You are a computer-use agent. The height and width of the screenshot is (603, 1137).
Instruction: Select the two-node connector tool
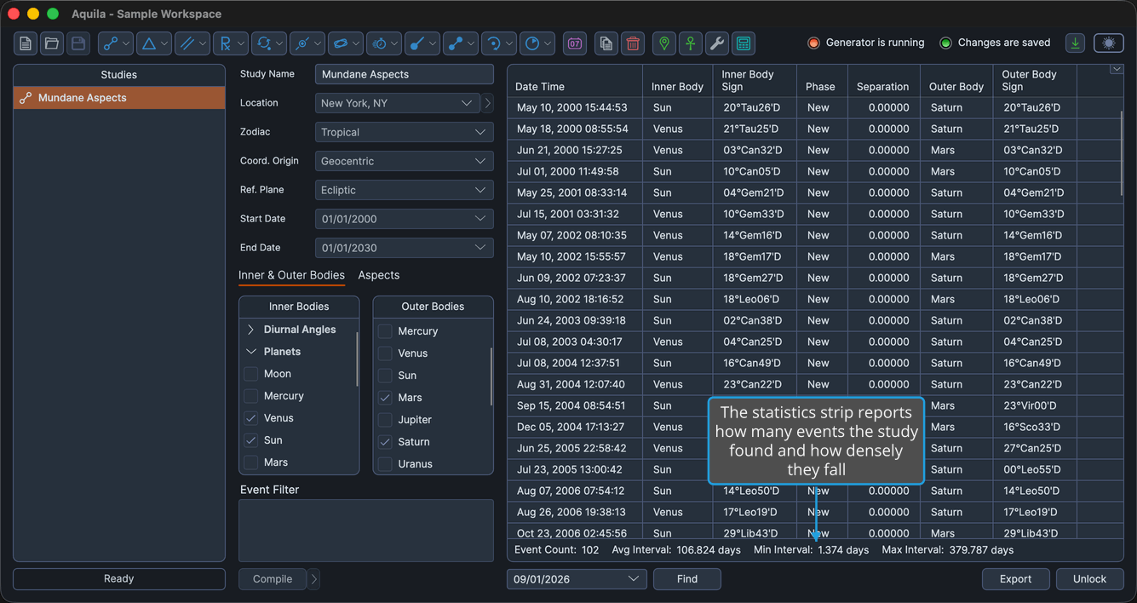461,43
